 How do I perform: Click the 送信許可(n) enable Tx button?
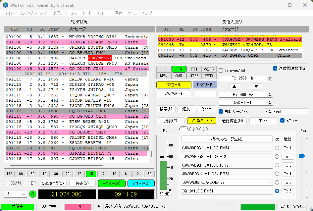coord(202,121)
